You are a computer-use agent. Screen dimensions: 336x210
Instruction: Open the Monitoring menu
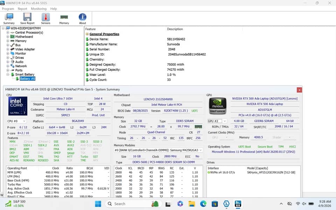(38, 9)
